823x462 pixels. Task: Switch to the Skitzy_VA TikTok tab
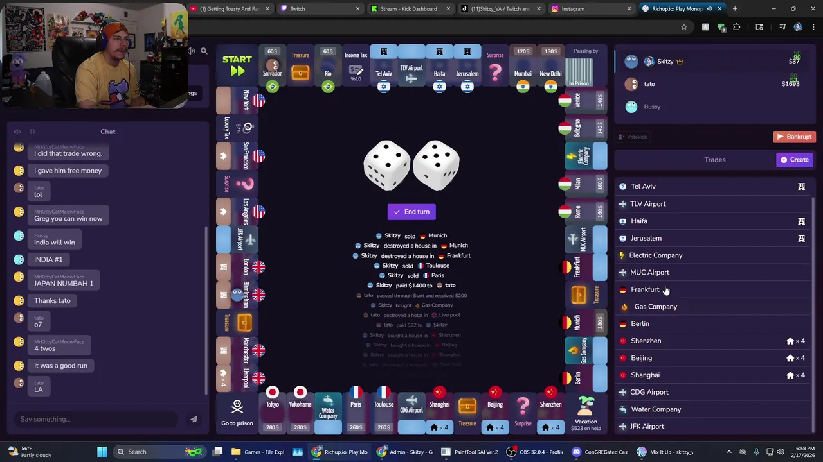tap(501, 9)
